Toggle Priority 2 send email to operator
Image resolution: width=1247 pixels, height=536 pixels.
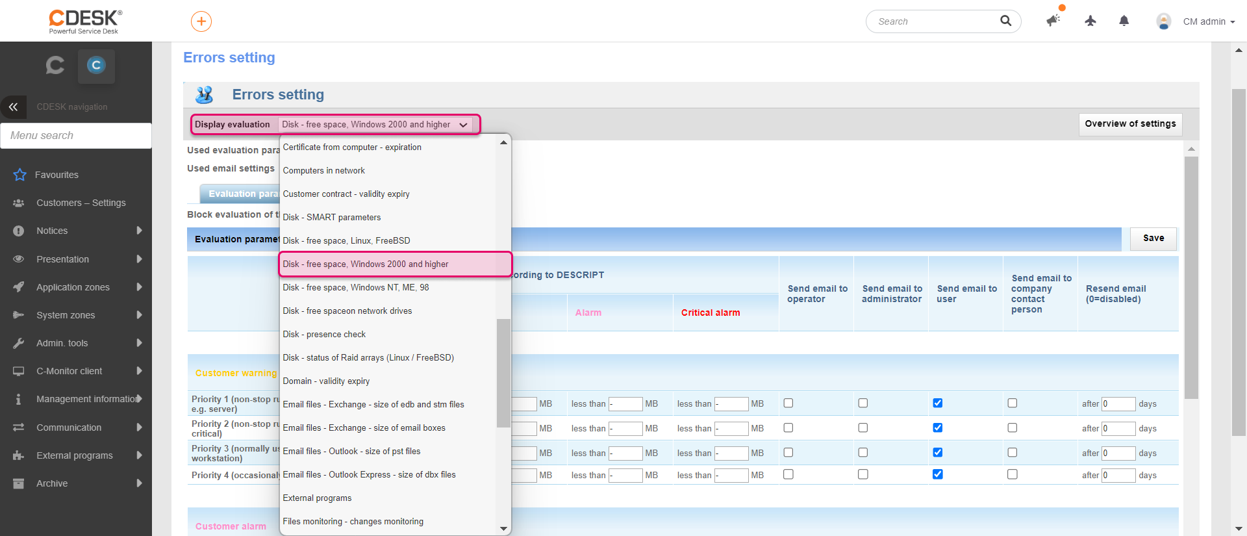[788, 428]
